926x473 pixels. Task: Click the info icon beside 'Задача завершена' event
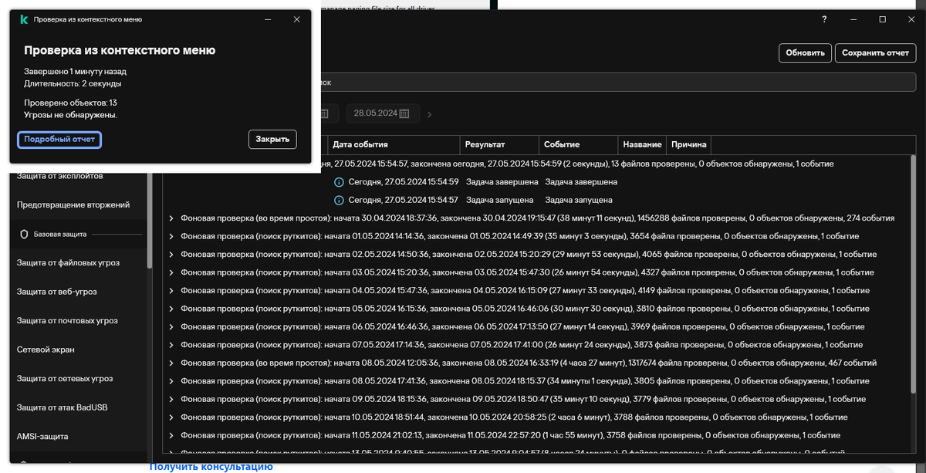(x=339, y=182)
